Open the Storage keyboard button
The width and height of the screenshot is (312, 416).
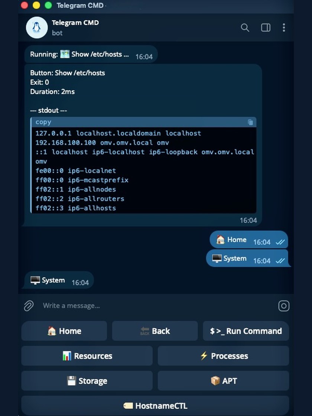[87, 381]
